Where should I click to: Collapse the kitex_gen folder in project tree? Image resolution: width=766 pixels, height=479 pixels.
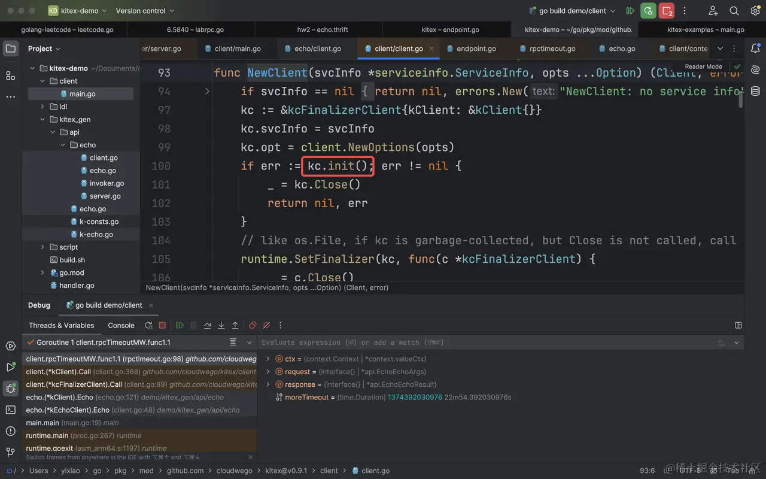coord(42,119)
